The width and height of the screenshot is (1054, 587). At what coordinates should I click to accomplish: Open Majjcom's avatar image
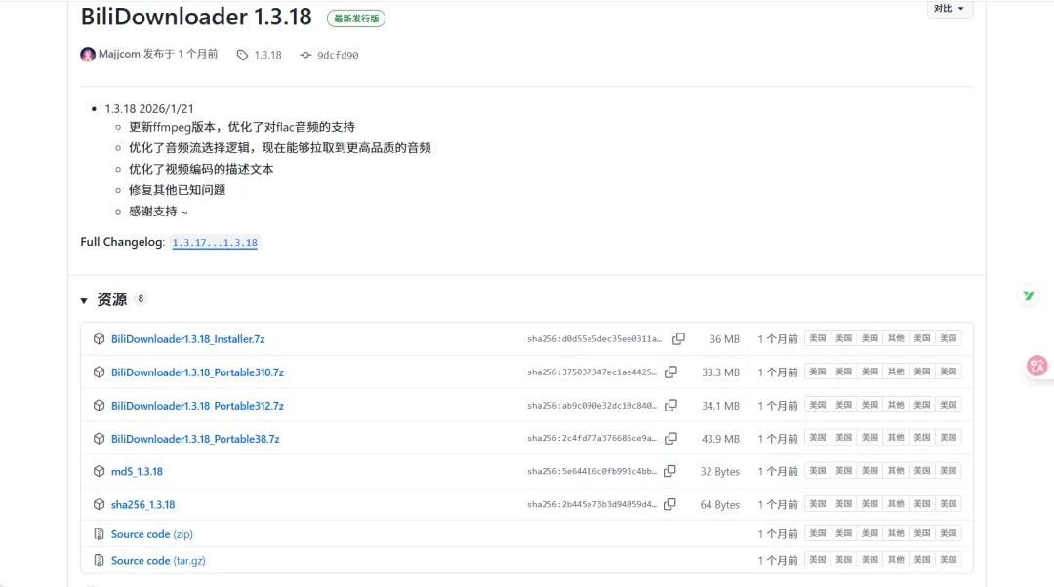point(88,55)
